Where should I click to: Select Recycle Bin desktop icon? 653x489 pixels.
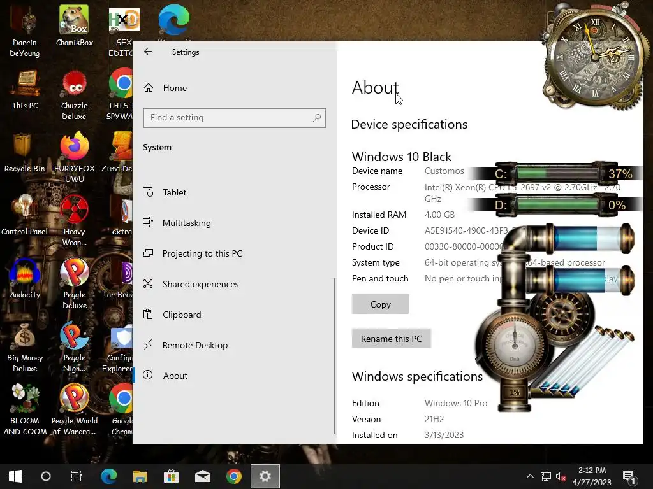[24, 153]
